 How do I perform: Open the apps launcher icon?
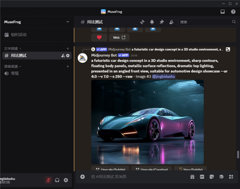tap(231, 177)
